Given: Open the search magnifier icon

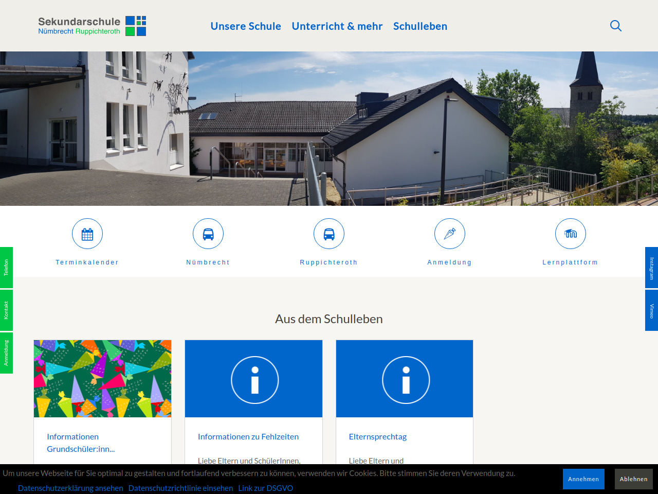Looking at the screenshot, I should pos(615,26).
